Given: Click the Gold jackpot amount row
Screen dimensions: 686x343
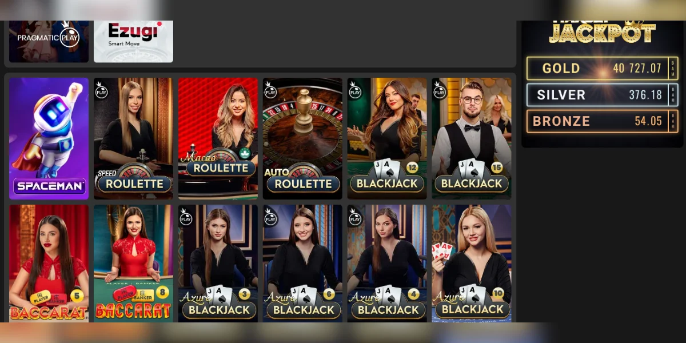Looking at the screenshot, I should (x=602, y=68).
